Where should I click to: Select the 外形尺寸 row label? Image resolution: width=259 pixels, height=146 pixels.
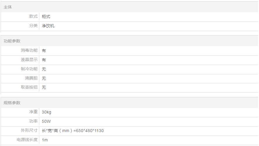tap(29, 131)
